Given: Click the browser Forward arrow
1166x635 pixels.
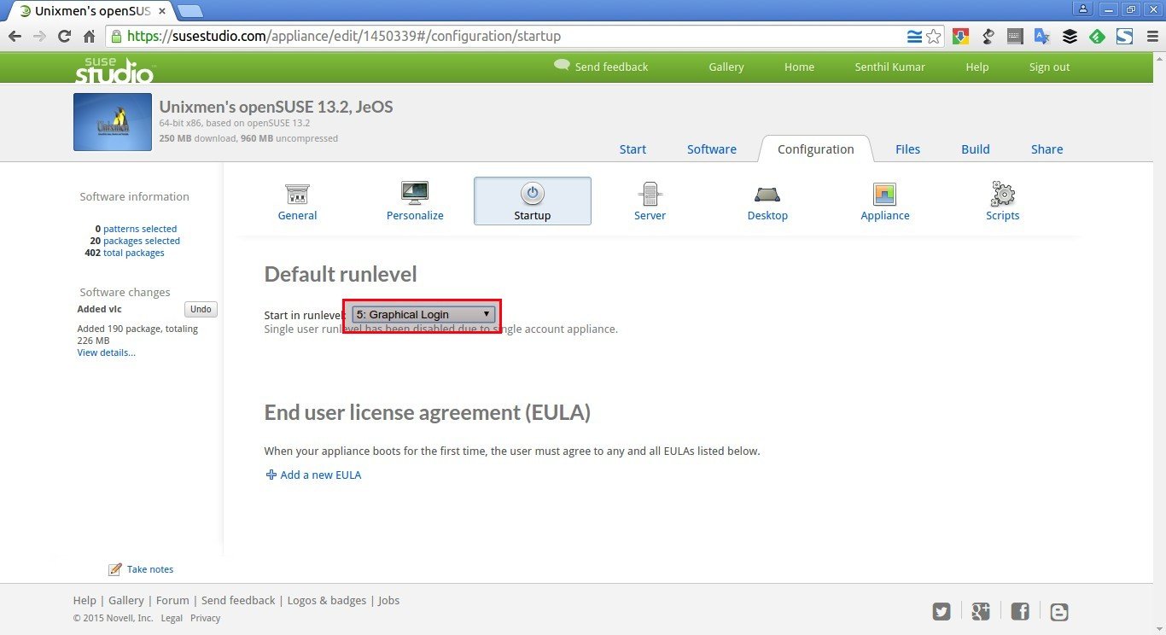Looking at the screenshot, I should tap(39, 37).
